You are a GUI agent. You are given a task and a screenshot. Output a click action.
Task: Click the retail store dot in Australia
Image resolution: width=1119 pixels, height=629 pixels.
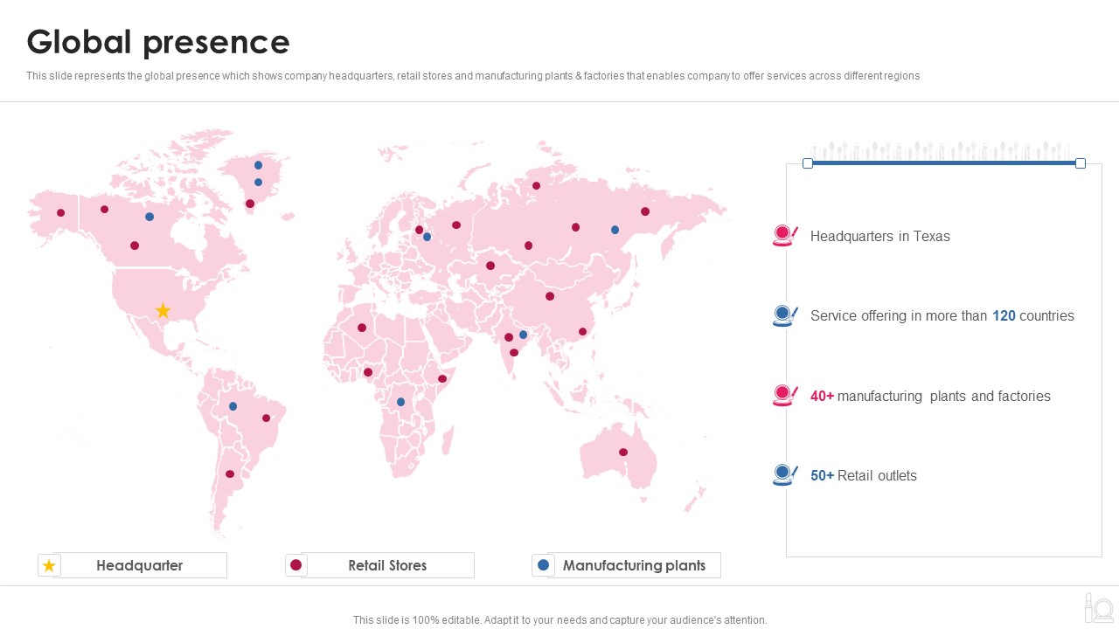623,453
